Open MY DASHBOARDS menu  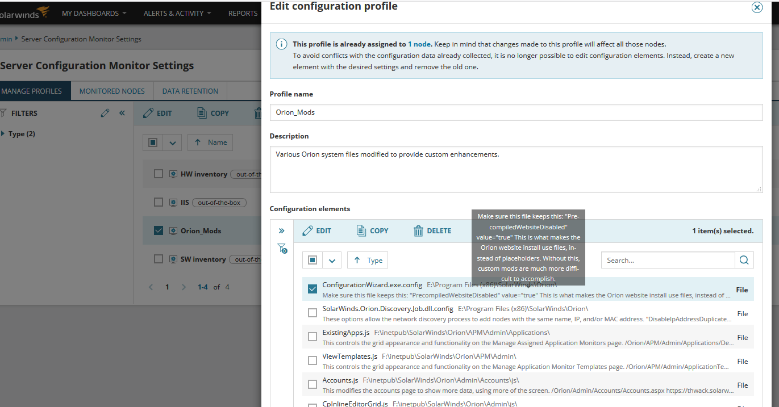(x=94, y=13)
